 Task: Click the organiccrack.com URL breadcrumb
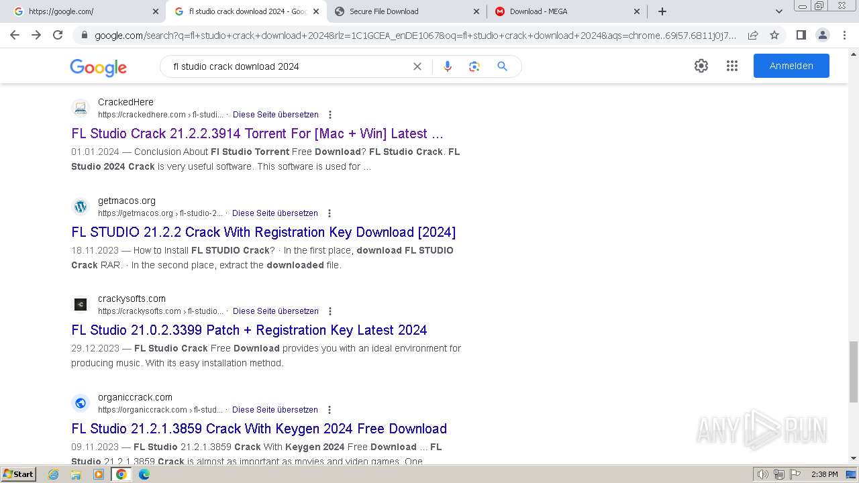[x=160, y=410]
